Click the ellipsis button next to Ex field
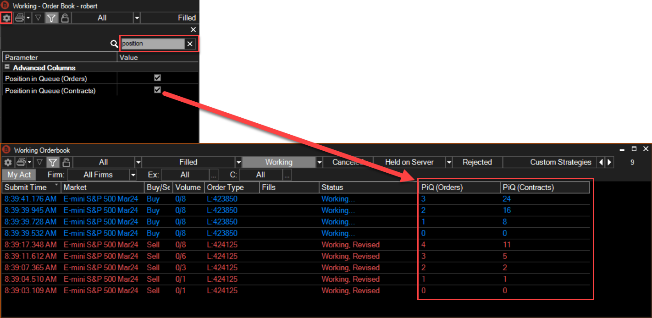 pyautogui.click(x=213, y=175)
